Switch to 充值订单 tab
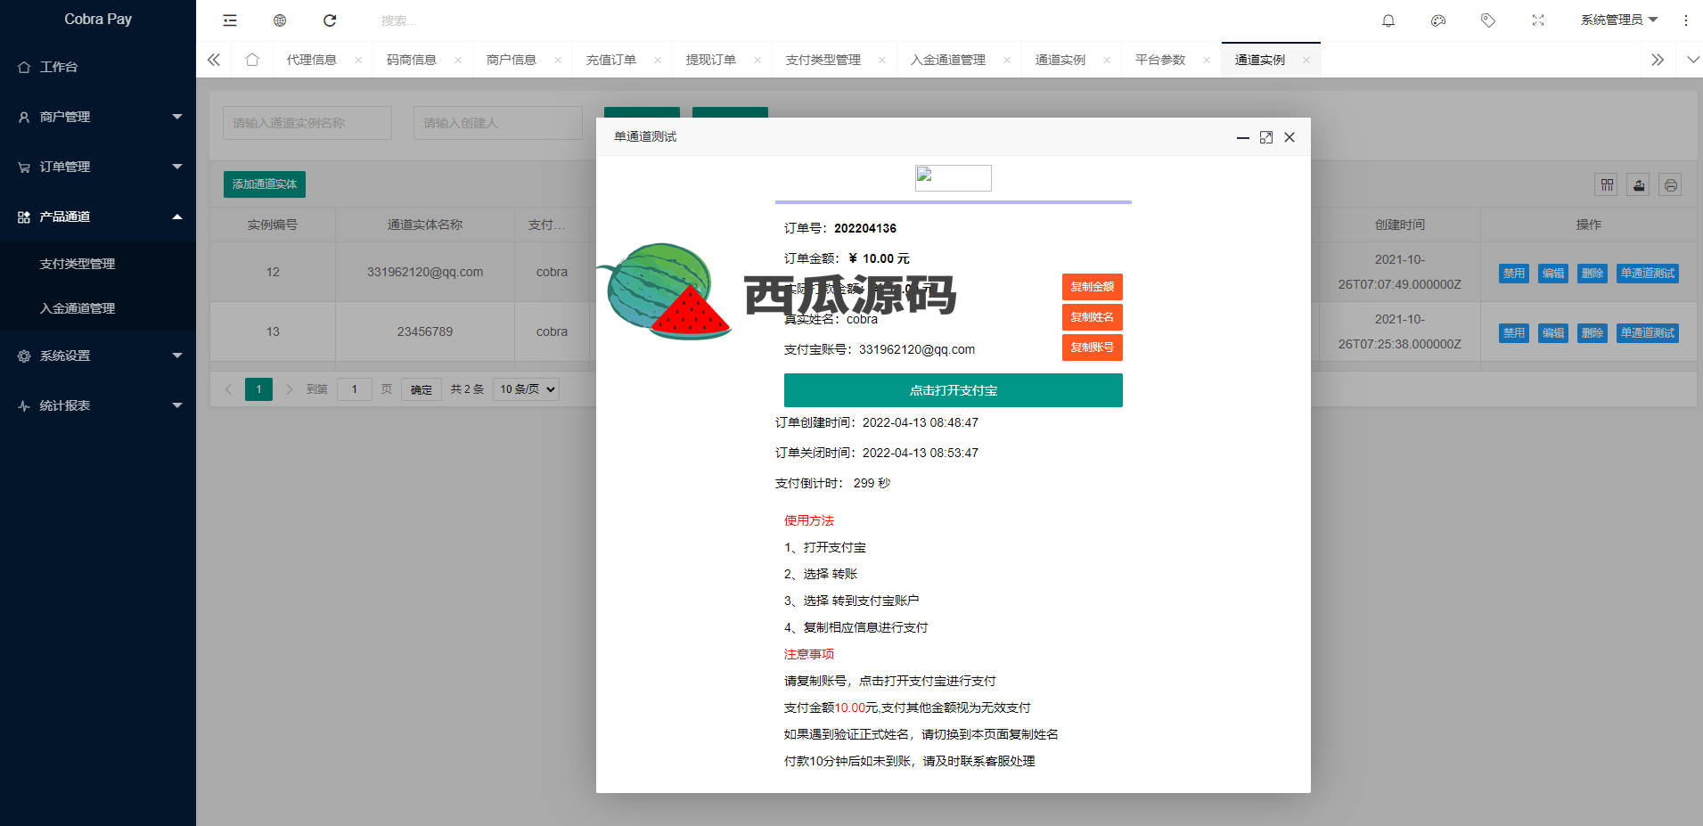This screenshot has width=1703, height=826. (x=611, y=60)
